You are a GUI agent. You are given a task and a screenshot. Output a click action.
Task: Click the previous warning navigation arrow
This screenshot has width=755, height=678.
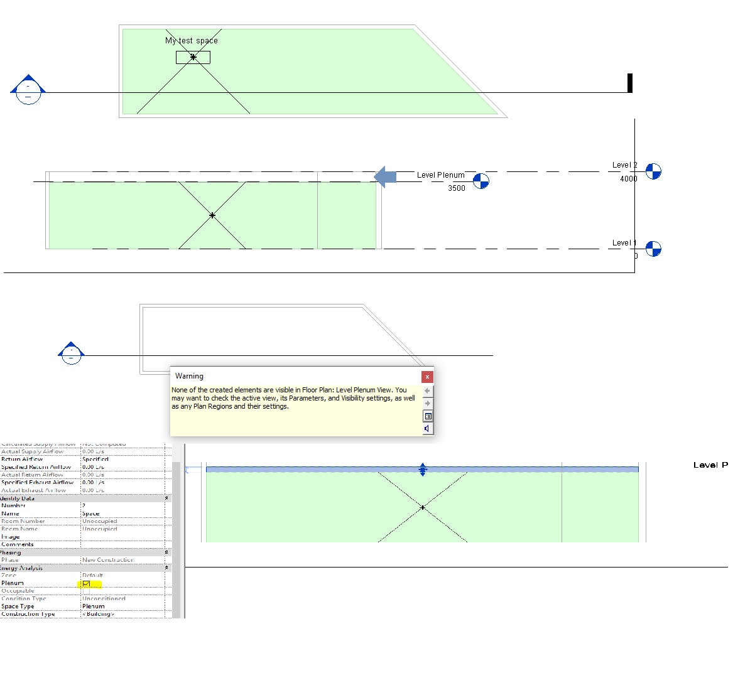[427, 390]
